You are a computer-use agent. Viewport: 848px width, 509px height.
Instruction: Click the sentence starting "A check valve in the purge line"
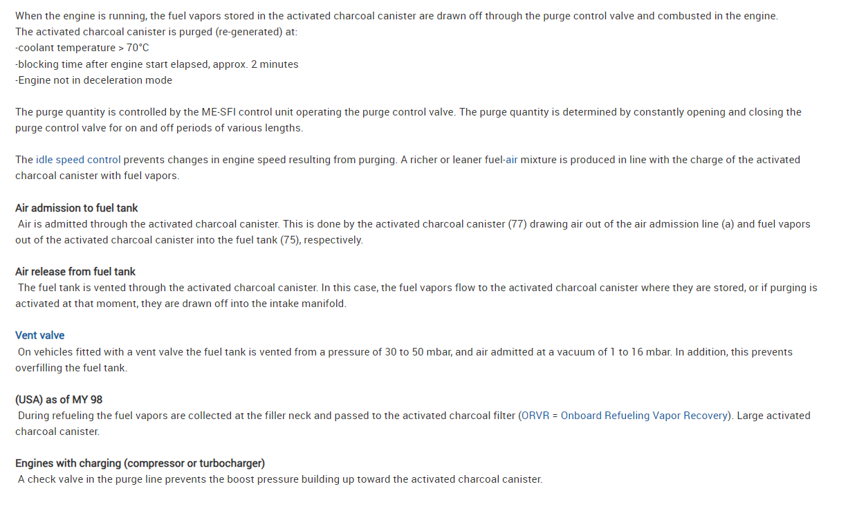(x=280, y=479)
